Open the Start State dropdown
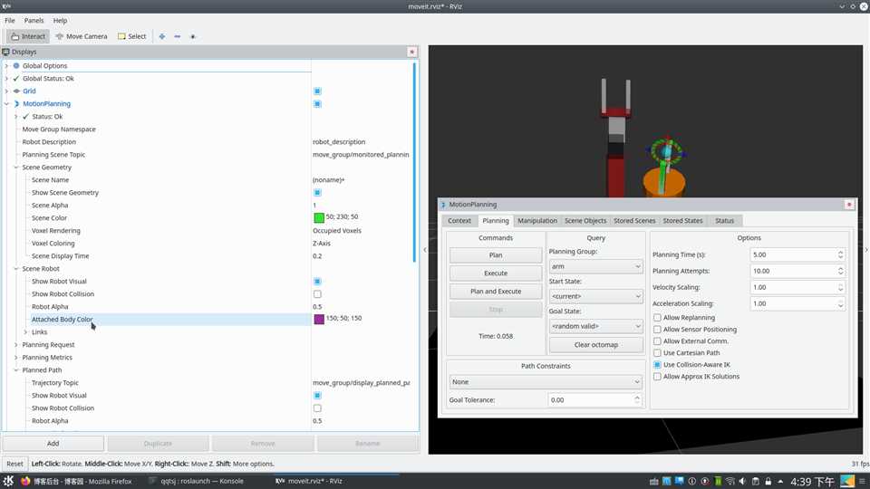Viewport: 870px width, 489px height. click(x=596, y=296)
